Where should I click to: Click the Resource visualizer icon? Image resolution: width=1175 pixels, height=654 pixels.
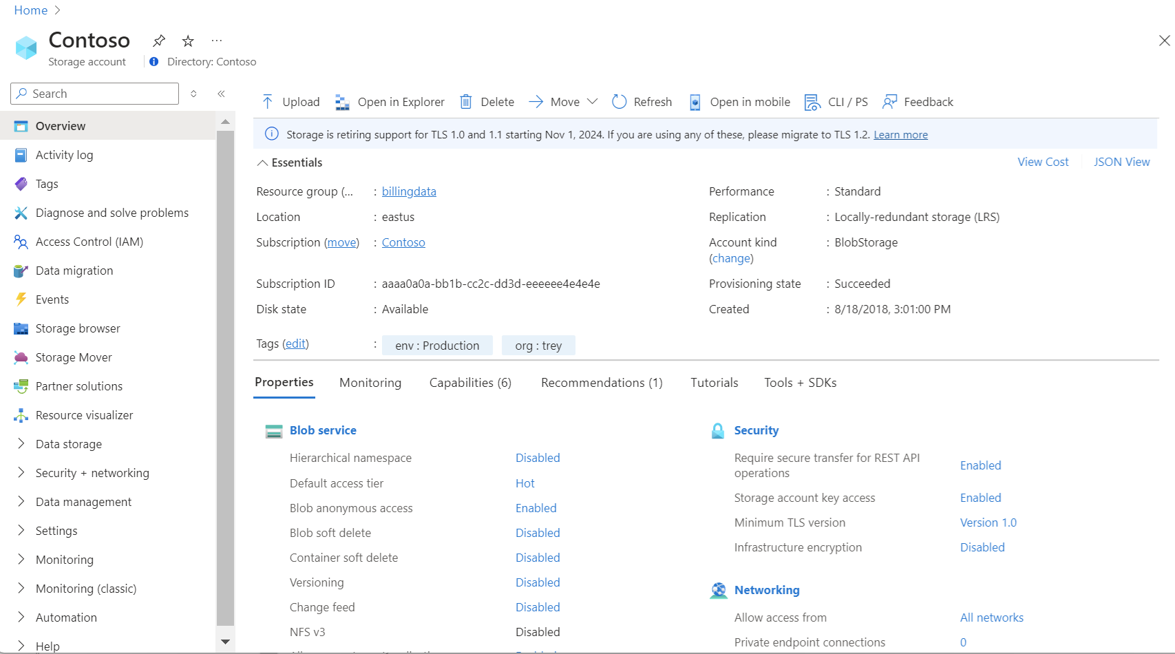21,415
